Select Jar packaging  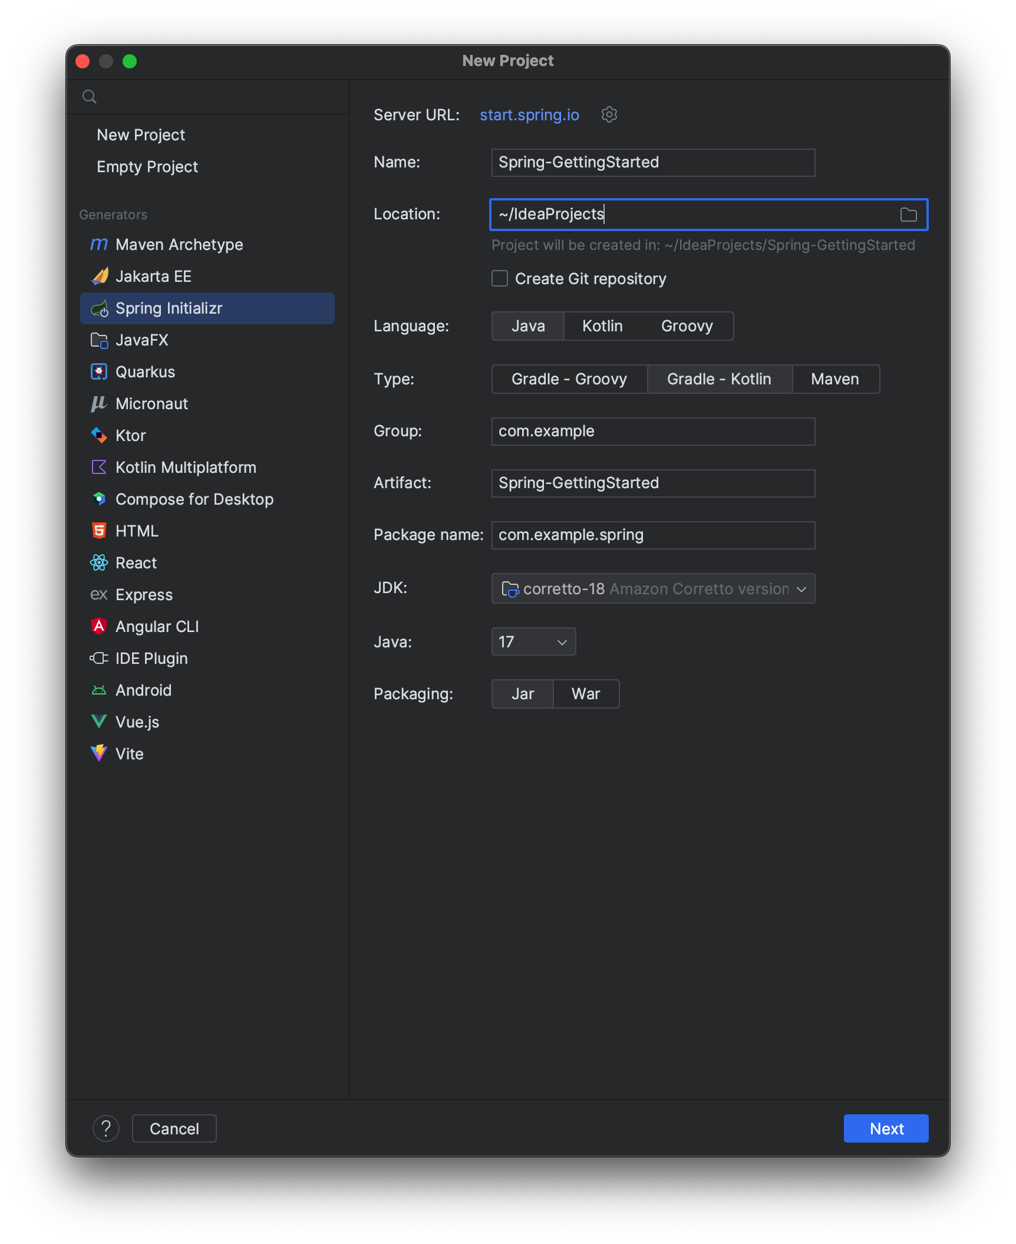pyautogui.click(x=523, y=694)
